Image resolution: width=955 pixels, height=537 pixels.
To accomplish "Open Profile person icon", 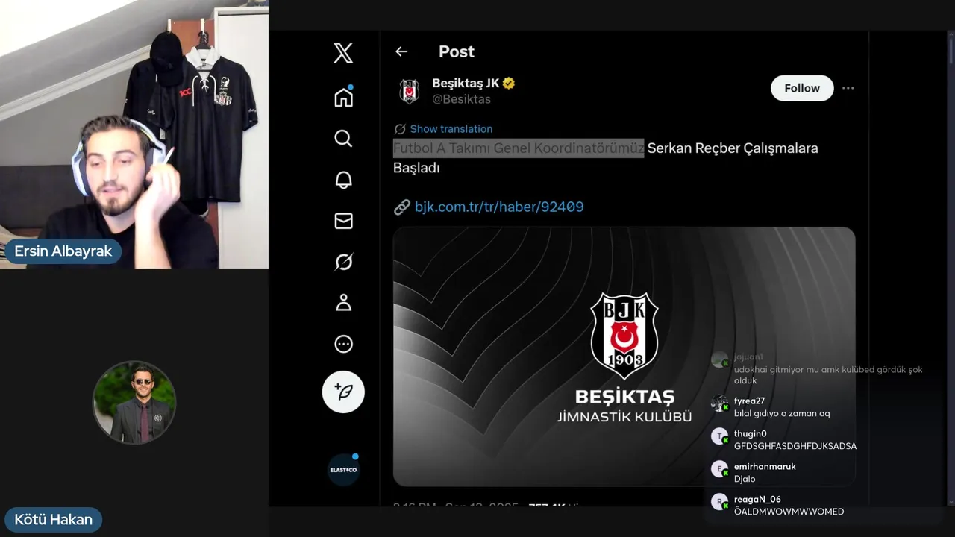I will [343, 303].
